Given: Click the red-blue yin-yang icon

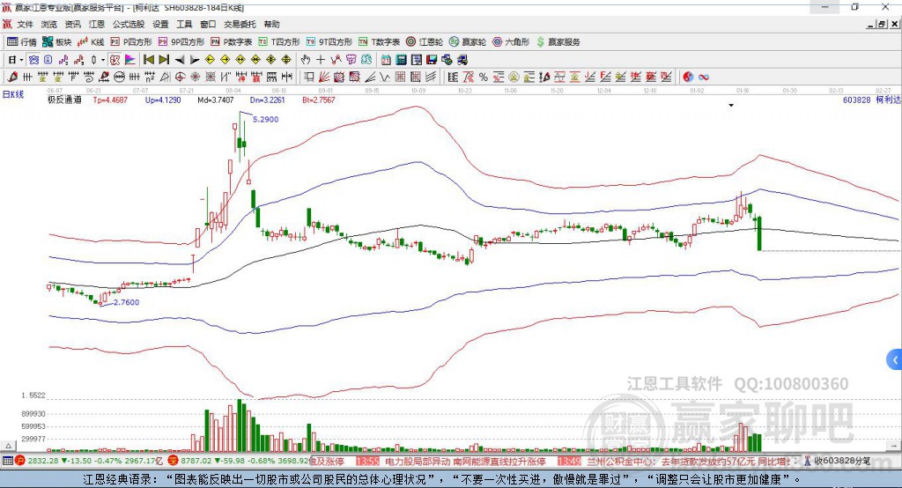Looking at the screenshot, I should click(x=688, y=77).
